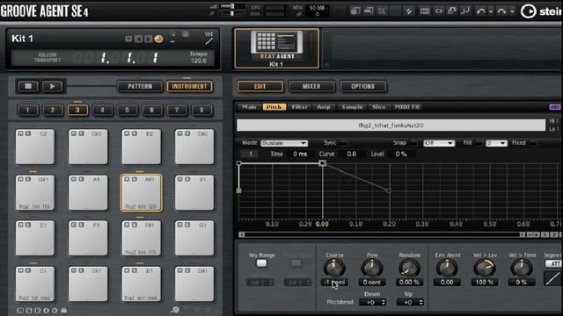Click the Random pitch knob
The height and width of the screenshot is (316, 563).
click(x=409, y=268)
